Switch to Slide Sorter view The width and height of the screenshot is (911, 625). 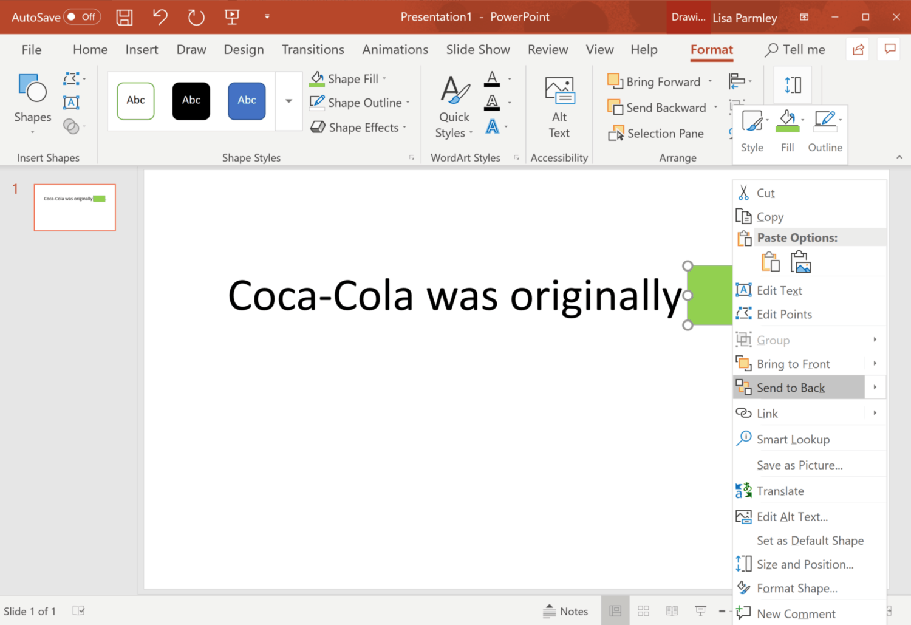pos(644,610)
